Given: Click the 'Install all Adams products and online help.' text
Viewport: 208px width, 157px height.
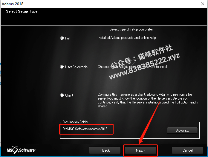Looking at the screenshot, I should [127, 38].
